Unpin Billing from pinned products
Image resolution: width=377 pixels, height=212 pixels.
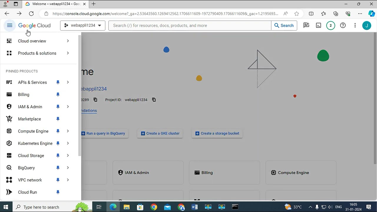58,95
